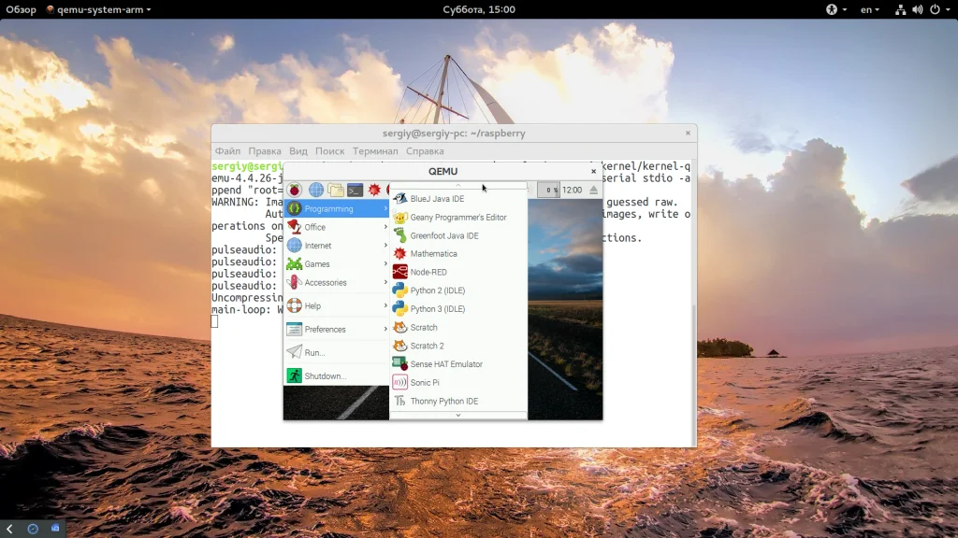This screenshot has width=958, height=538.
Task: Open the en keyboard layout dropdown
Action: 871,9
